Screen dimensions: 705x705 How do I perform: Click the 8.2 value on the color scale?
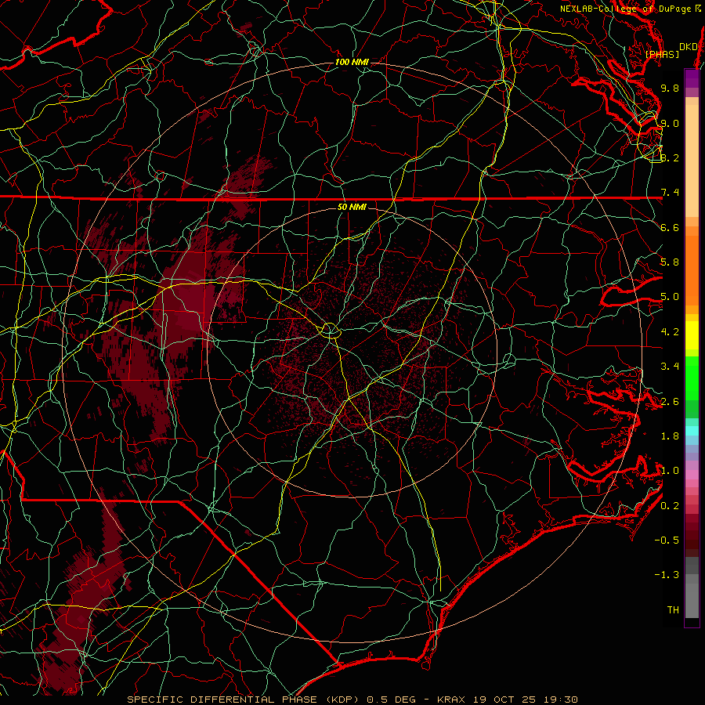(670, 157)
